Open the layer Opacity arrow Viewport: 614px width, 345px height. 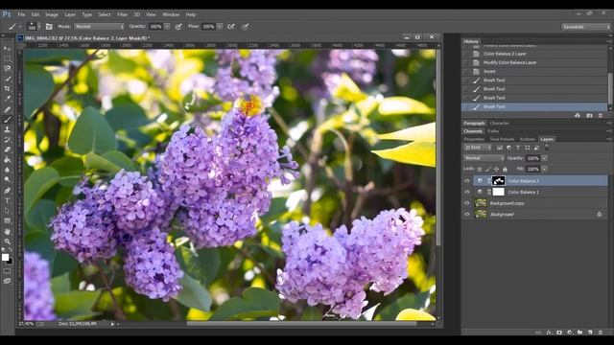(544, 158)
